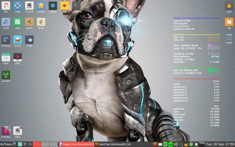Open the zip archiver icon

[229, 22]
